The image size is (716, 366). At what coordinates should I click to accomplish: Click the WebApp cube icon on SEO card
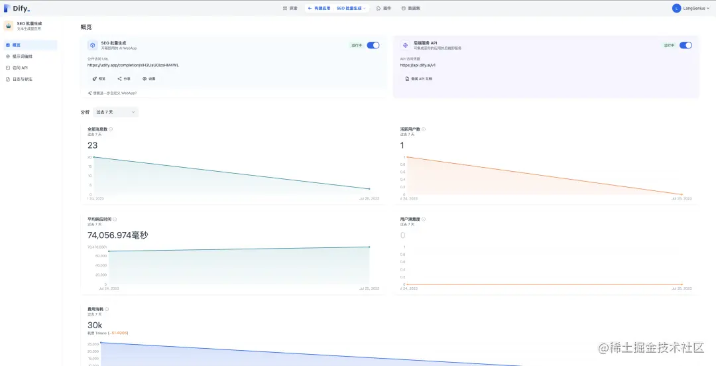coord(92,45)
